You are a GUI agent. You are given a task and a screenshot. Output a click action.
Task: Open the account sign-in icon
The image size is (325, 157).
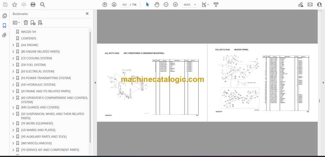320,5
